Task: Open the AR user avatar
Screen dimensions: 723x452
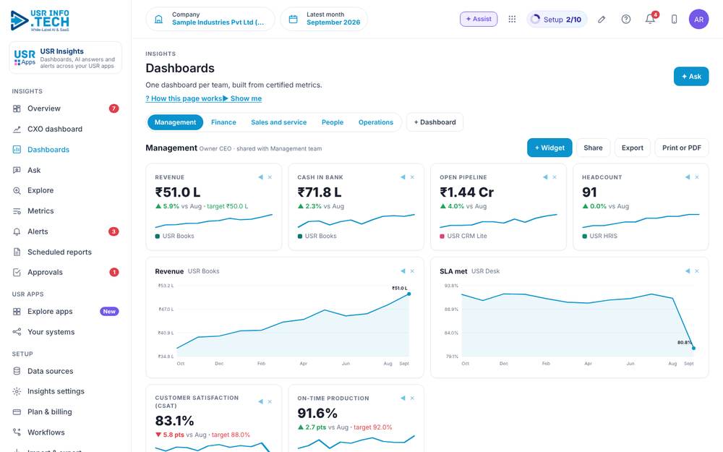Action: coord(698,20)
